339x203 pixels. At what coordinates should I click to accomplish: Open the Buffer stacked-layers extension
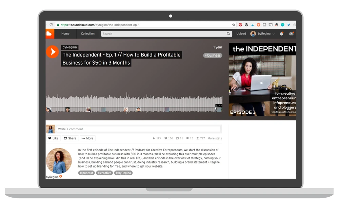click(x=246, y=25)
